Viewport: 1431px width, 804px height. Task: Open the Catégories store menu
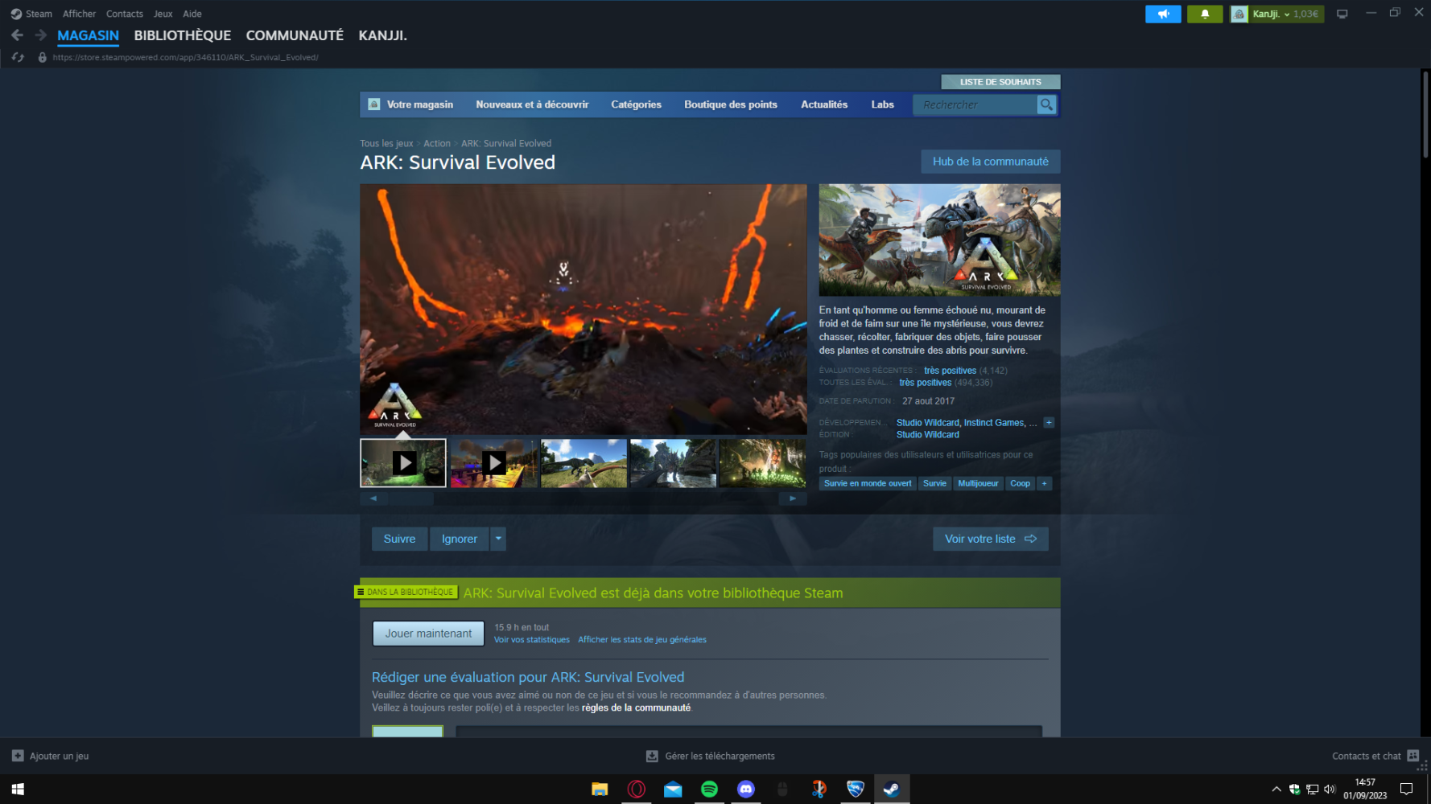tap(636, 105)
